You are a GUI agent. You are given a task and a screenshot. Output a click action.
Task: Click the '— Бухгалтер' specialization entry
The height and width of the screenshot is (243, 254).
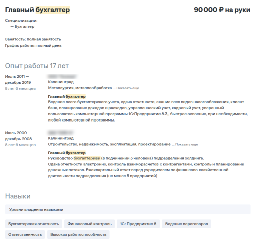[x=22, y=27]
